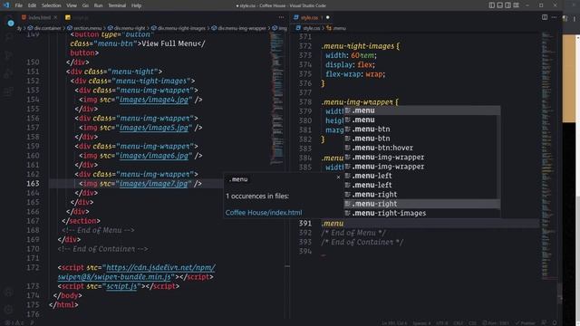Open the Run menu
The height and width of the screenshot is (326, 580).
pyautogui.click(x=98, y=5)
